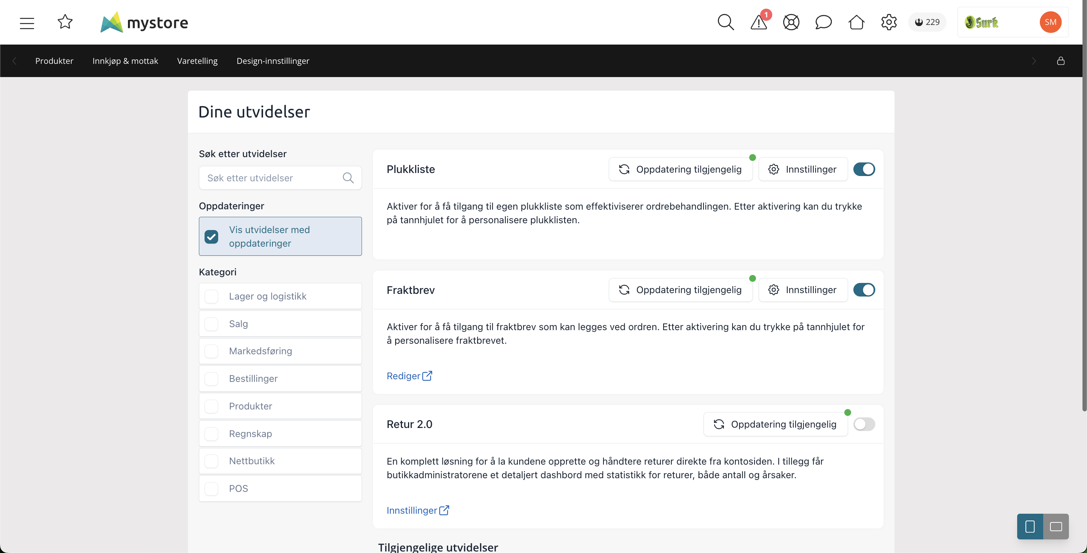Go to the home icon
The image size is (1087, 553).
coord(856,22)
